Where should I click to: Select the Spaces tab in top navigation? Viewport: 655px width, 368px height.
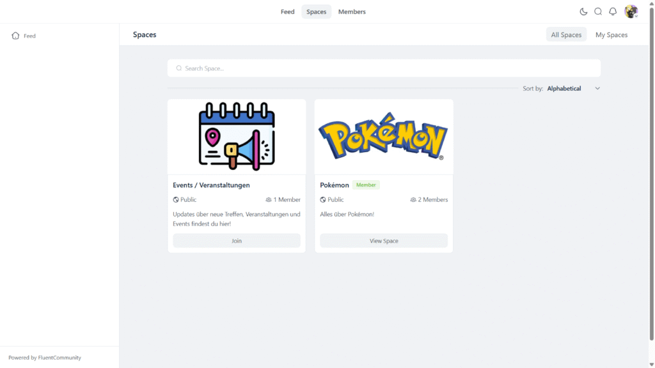tap(316, 11)
